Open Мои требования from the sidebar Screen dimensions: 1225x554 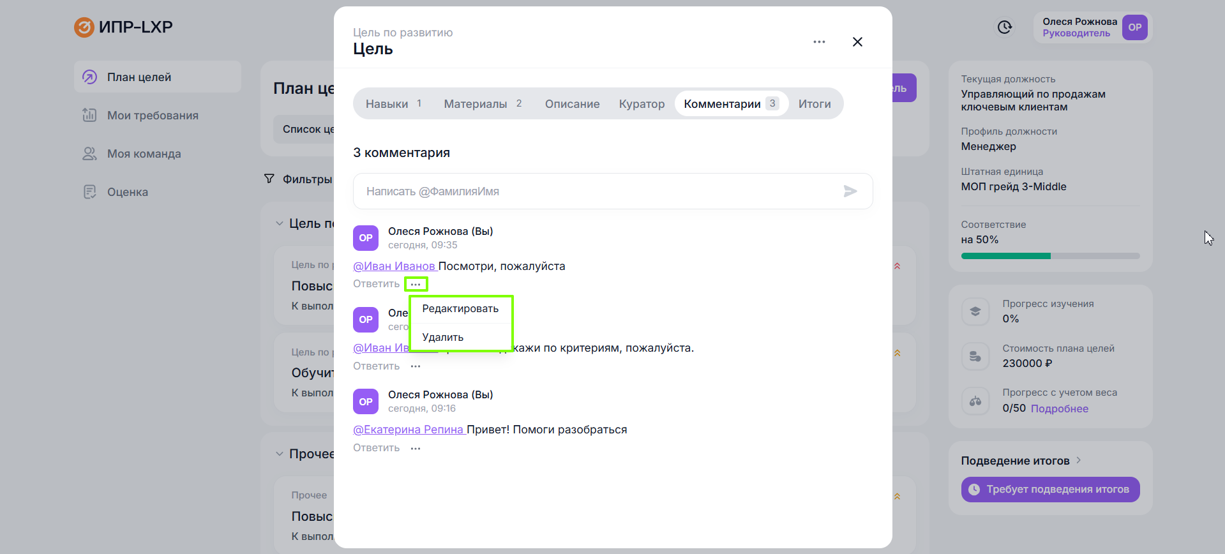[153, 116]
